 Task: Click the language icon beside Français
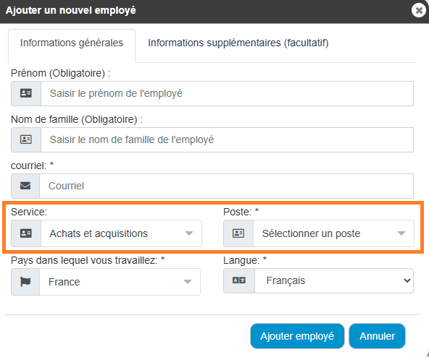tap(239, 280)
